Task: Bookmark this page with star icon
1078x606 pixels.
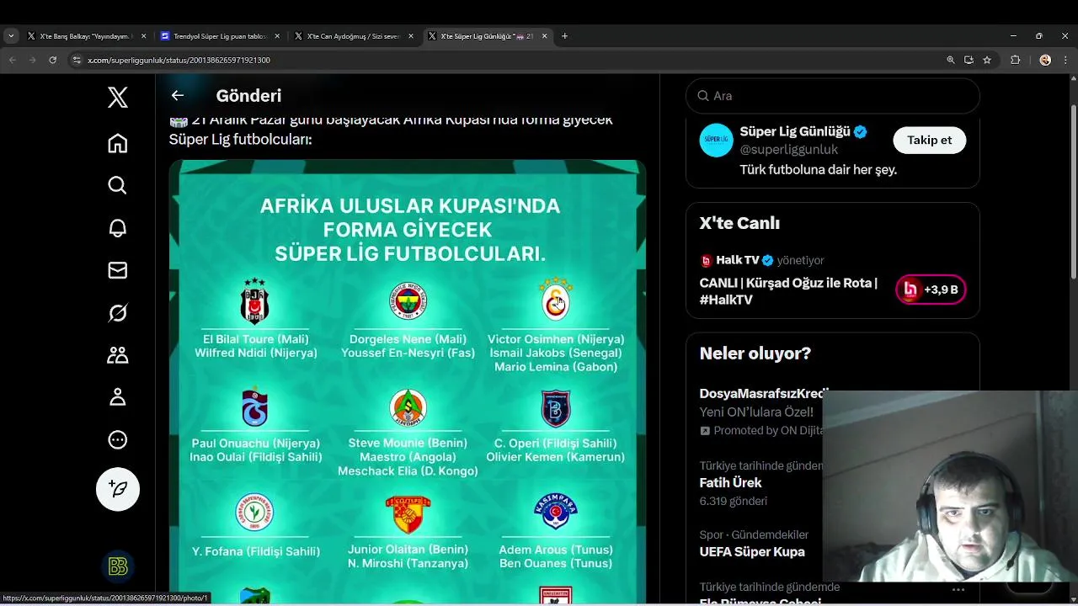Action: (987, 60)
